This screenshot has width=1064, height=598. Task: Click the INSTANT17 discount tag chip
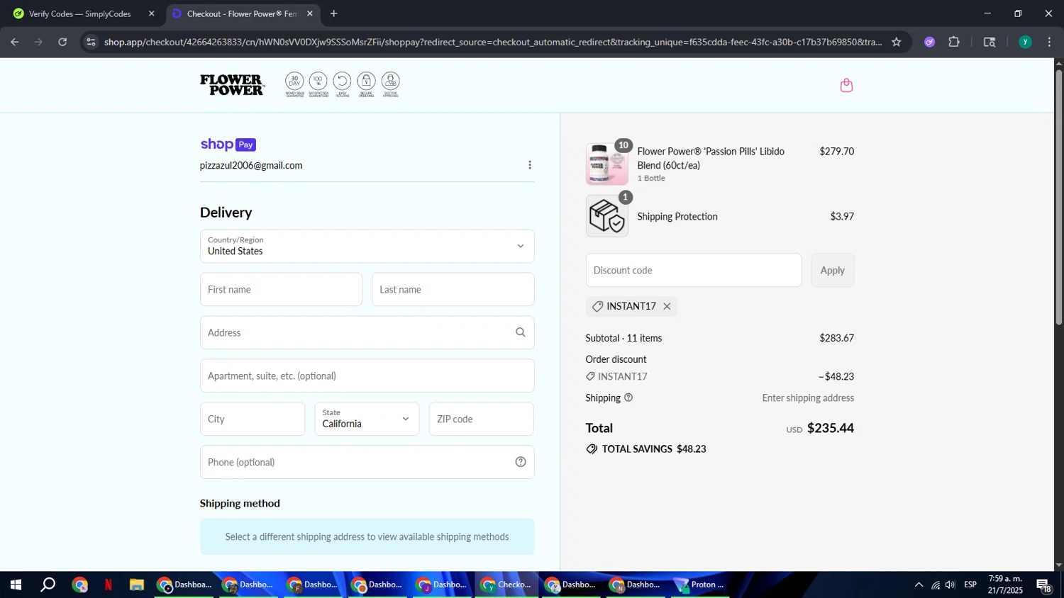631,306
